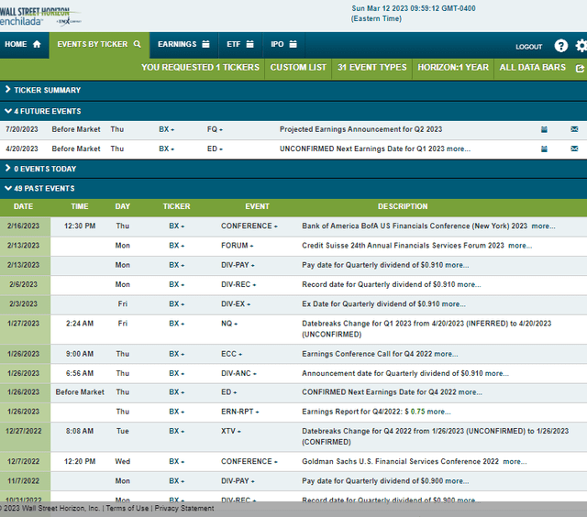This screenshot has height=517, width=587.
Task: Click email icon for 7/20/2023 event
Action: [574, 129]
